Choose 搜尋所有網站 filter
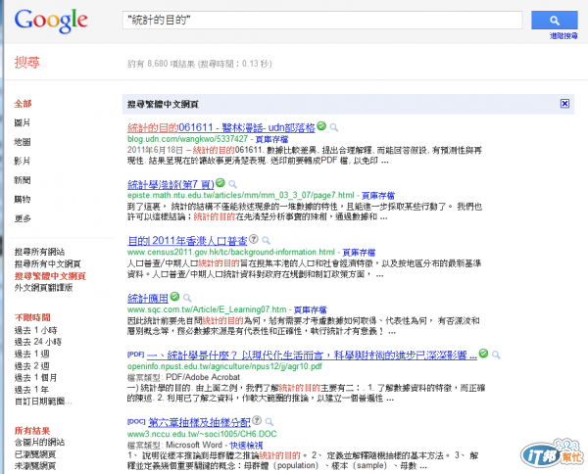The image size is (588, 474). click(39, 252)
